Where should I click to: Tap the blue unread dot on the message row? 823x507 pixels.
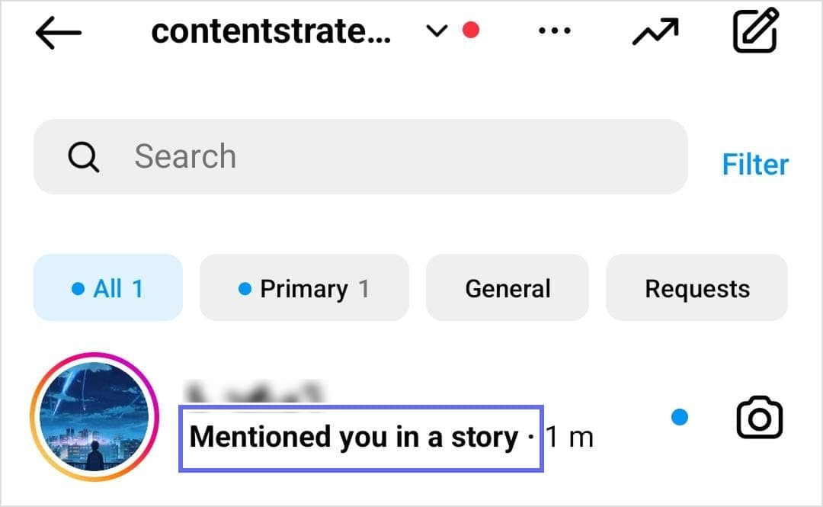tap(680, 417)
